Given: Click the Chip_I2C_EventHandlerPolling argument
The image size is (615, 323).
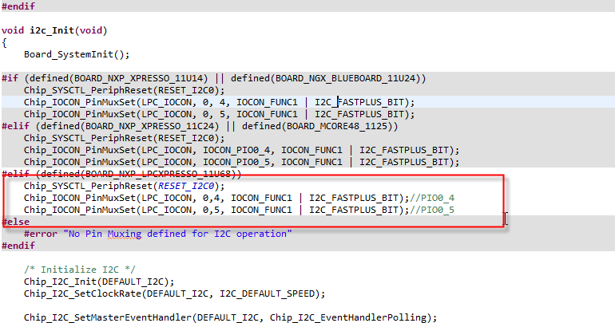Looking at the screenshot, I should pos(348,317).
